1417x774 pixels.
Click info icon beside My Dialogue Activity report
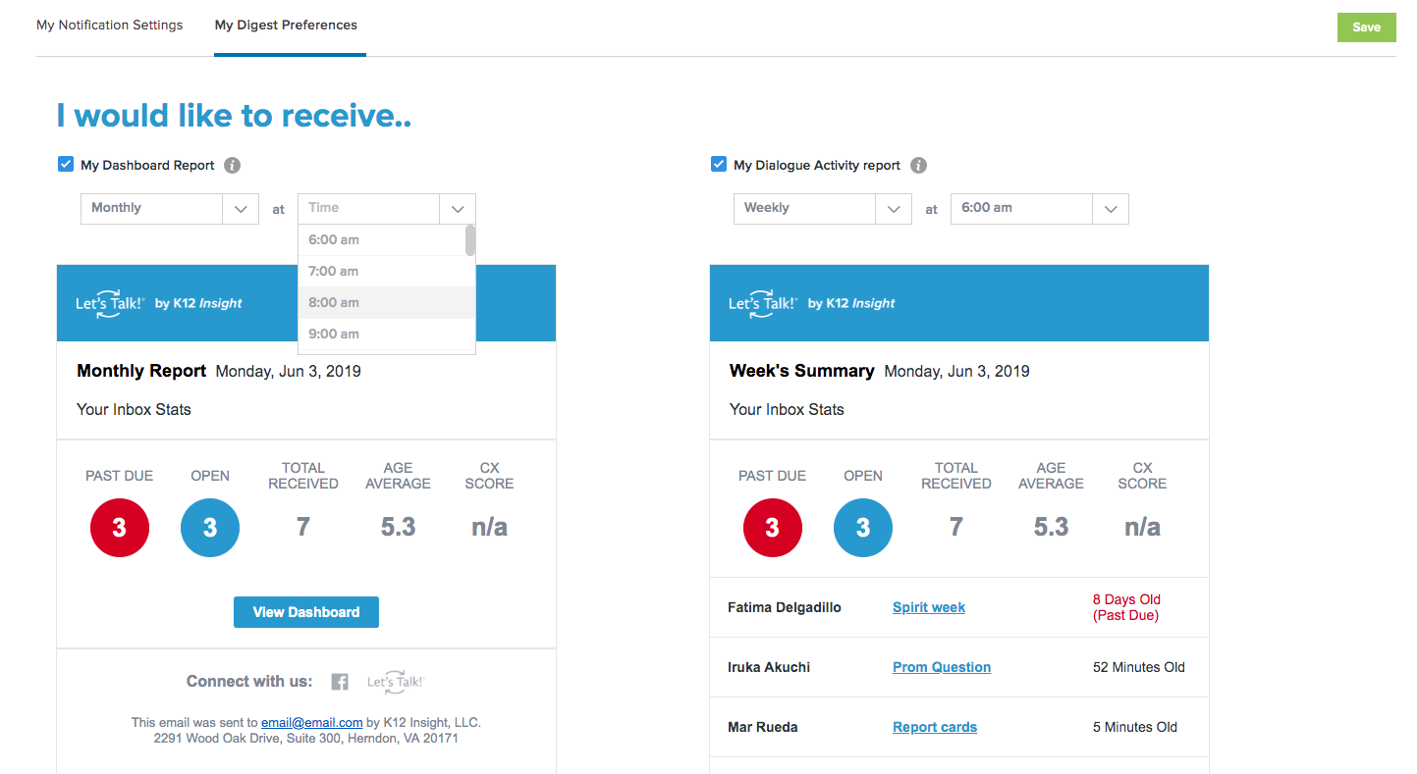point(918,166)
